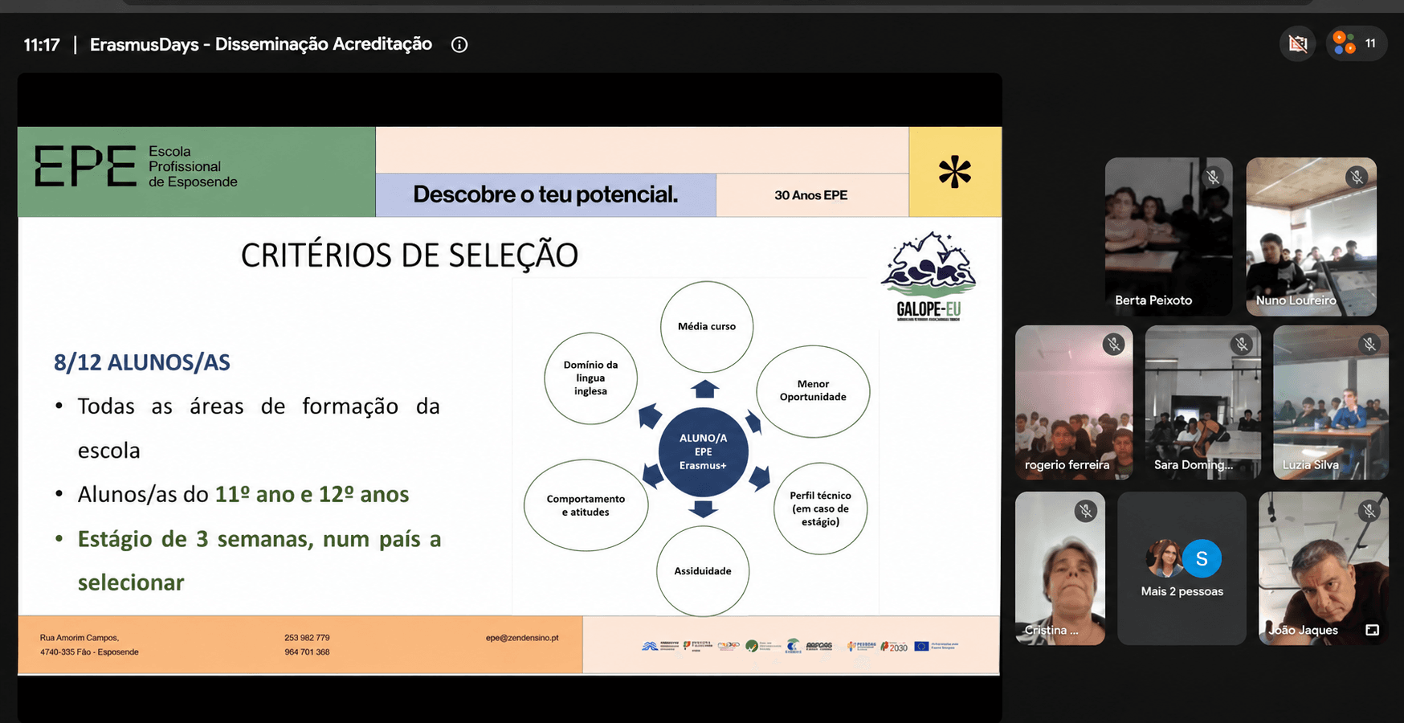This screenshot has width=1404, height=723.
Task: Click the "8/12 ALUNOS/AS" text
Action: click(142, 362)
